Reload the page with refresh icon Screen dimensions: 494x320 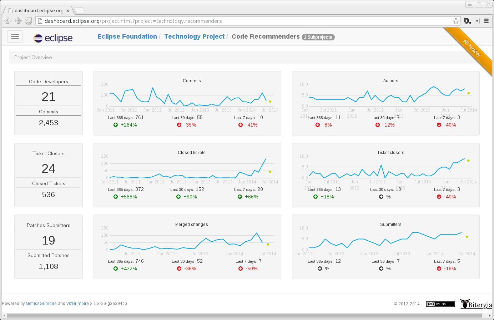[29, 21]
